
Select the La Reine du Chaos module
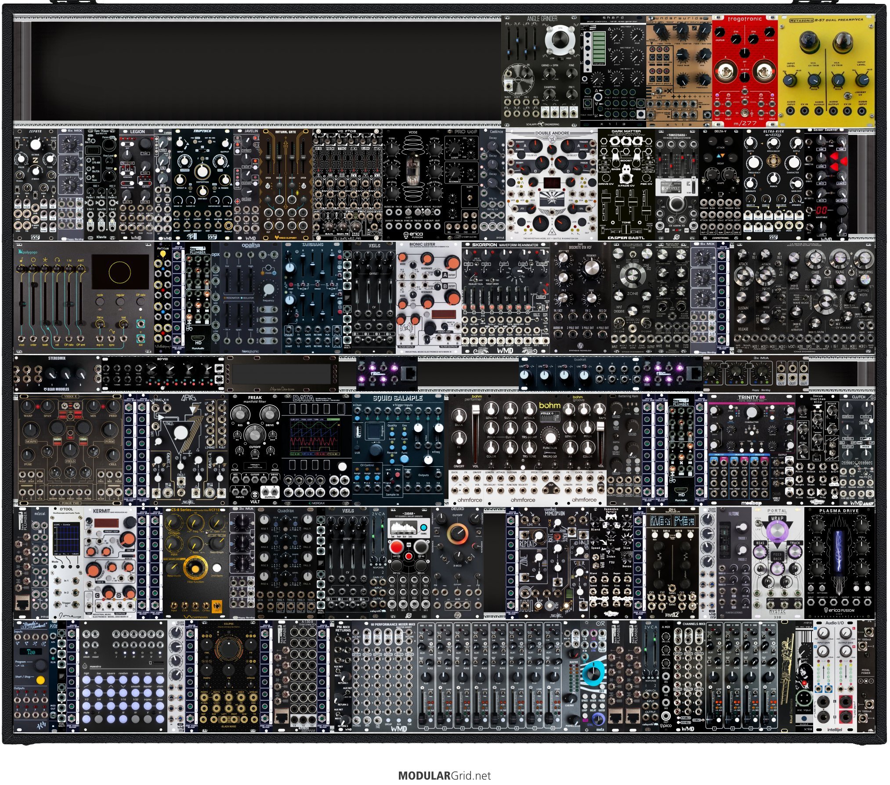click(x=804, y=298)
